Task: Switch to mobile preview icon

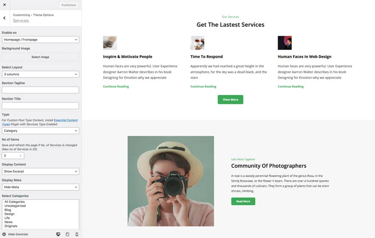Action: (x=77, y=234)
